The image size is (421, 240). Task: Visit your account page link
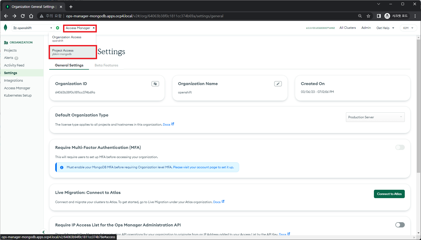[203, 167]
